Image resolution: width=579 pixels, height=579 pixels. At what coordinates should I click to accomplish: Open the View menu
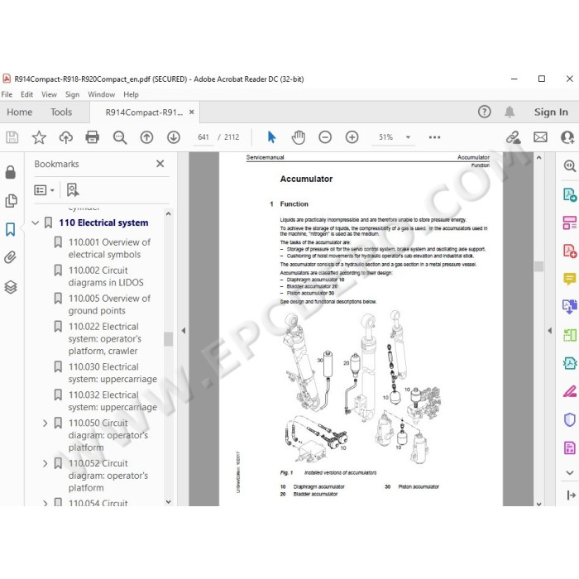(x=49, y=94)
